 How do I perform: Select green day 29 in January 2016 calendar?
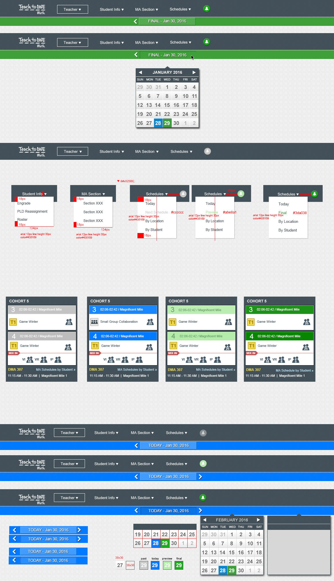[x=167, y=123]
